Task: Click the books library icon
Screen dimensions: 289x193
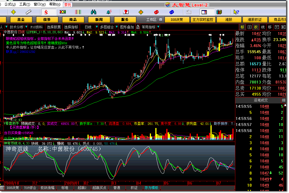Action: coord(219,12)
